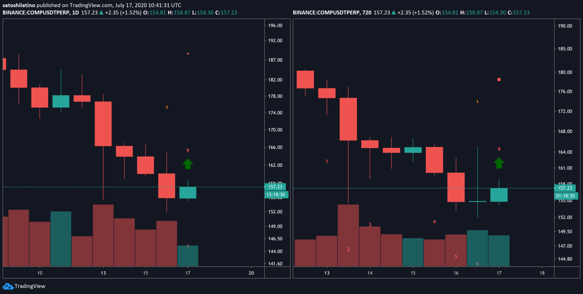Click the latest teal candle on 1D chart

[x=188, y=193]
